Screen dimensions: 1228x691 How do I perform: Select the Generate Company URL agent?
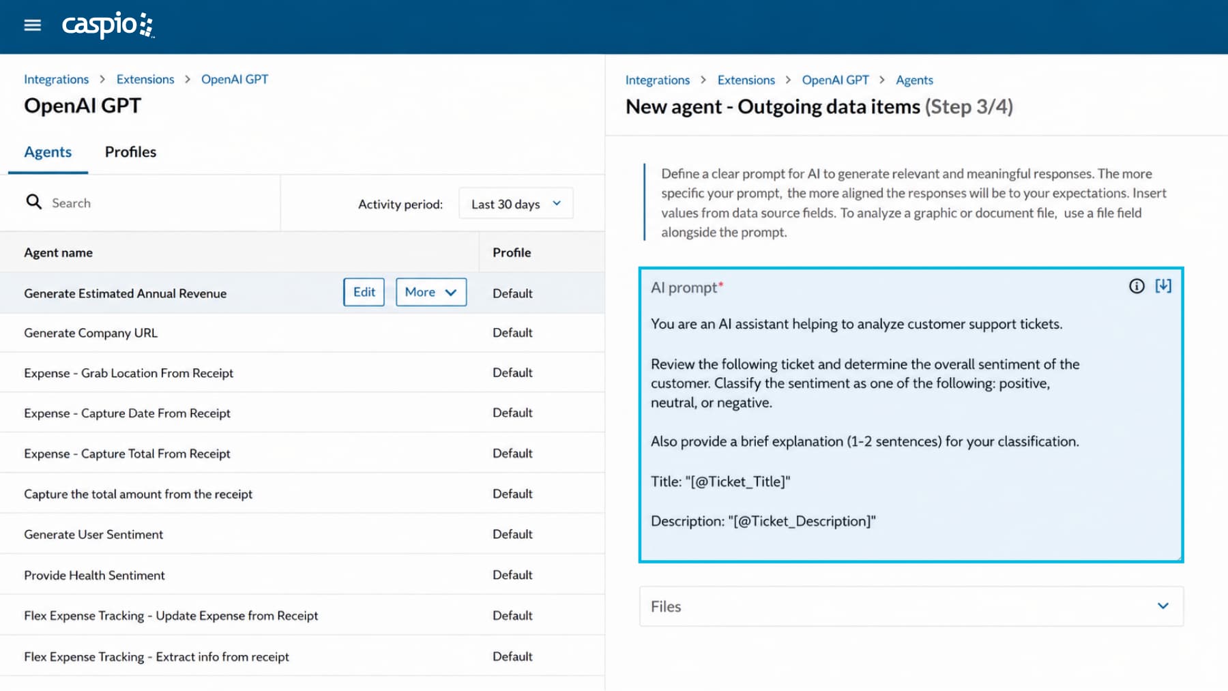(302, 333)
